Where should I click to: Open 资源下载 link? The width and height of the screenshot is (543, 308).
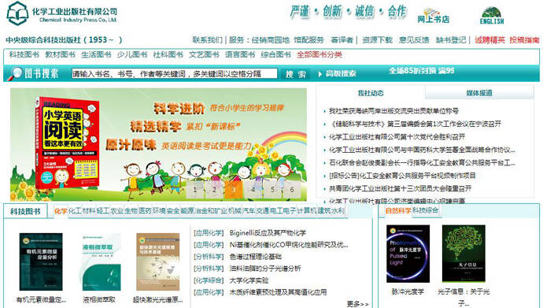coord(377,40)
